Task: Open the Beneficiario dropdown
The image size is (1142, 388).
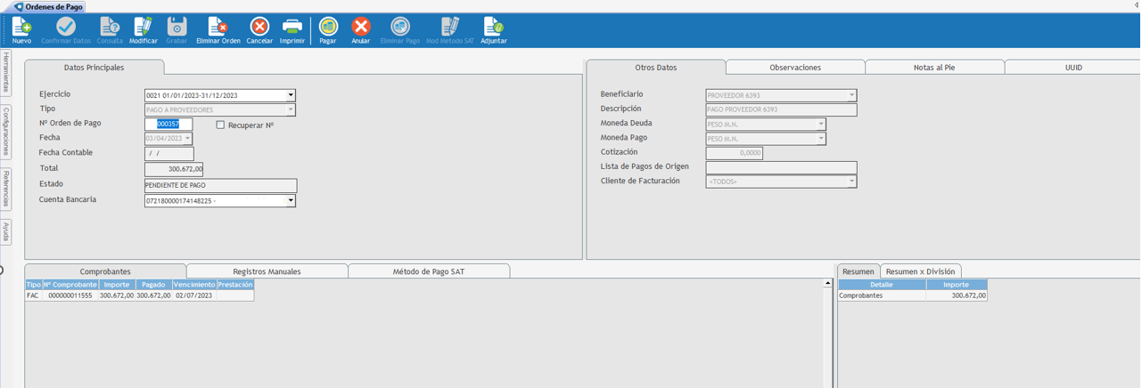Action: pos(851,95)
